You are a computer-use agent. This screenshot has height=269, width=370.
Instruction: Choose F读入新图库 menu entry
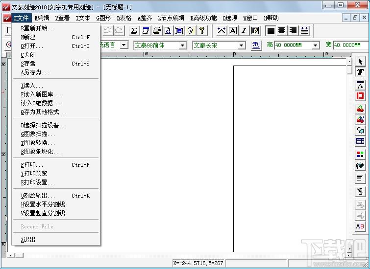point(56,94)
